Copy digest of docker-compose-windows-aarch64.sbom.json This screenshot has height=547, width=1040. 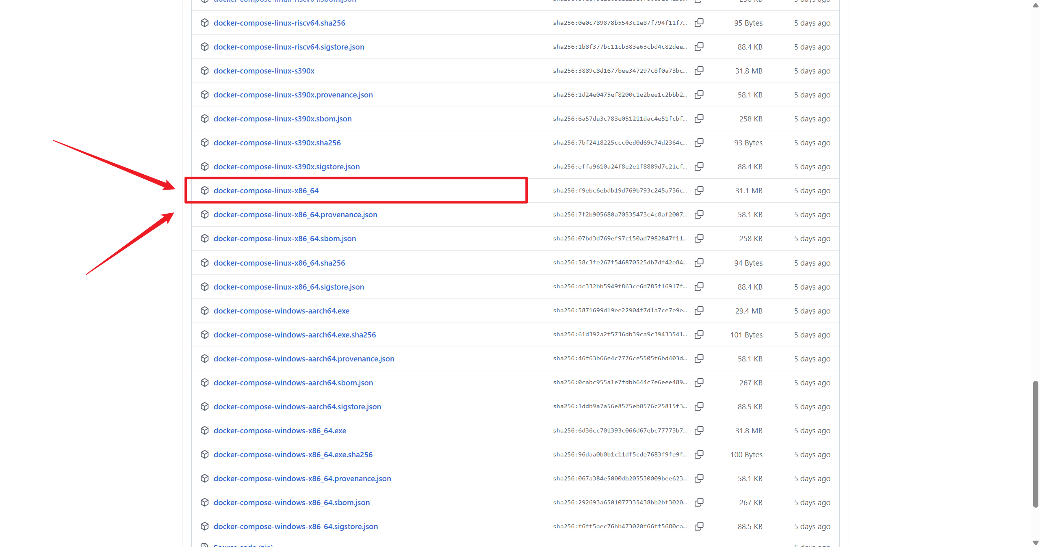(699, 383)
